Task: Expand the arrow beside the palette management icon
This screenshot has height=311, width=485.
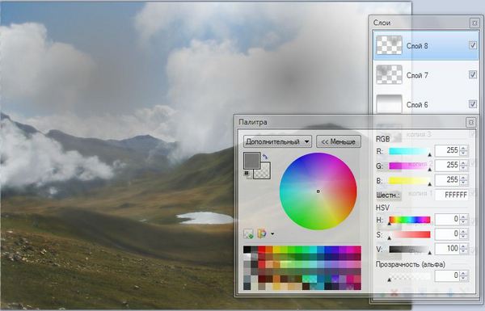Action: [272, 234]
